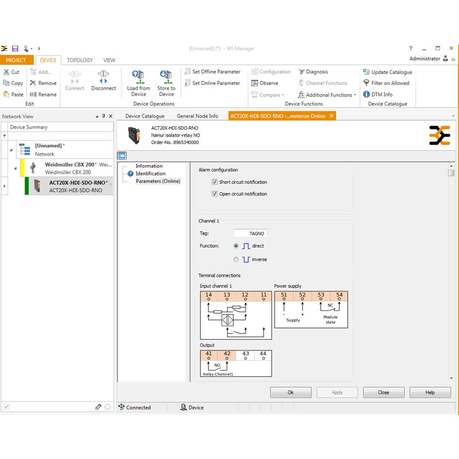
Task: Toggle Filter on Allowed funnel icon
Action: [x=366, y=83]
